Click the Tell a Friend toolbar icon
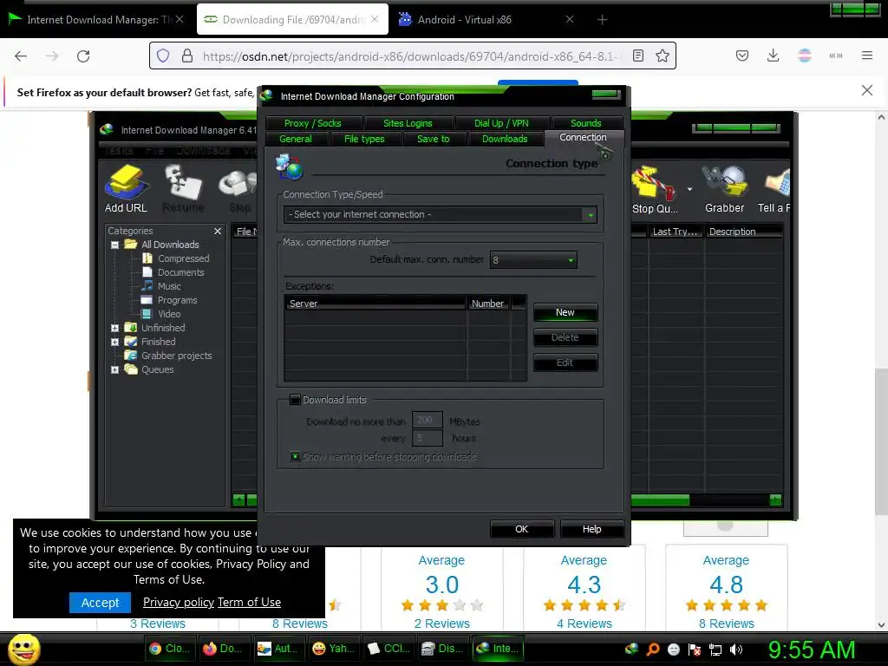 pos(774,190)
